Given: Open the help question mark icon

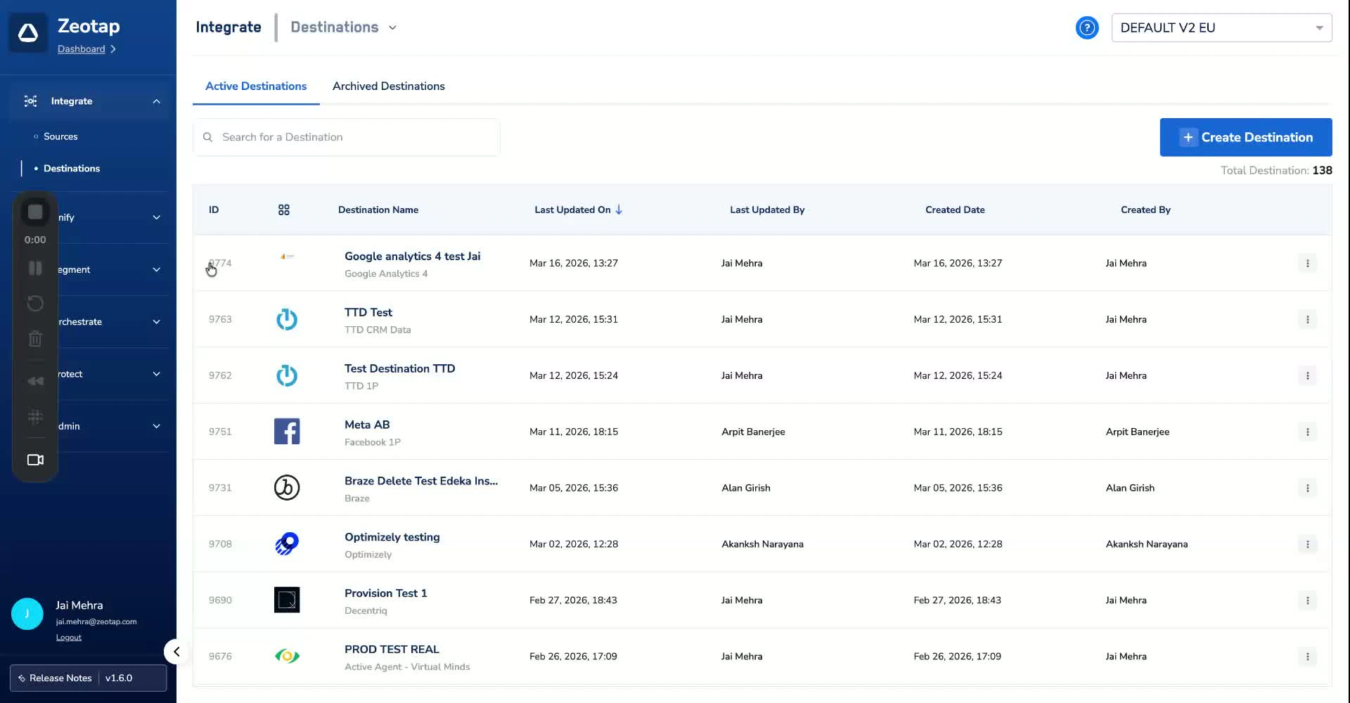Looking at the screenshot, I should pyautogui.click(x=1087, y=27).
